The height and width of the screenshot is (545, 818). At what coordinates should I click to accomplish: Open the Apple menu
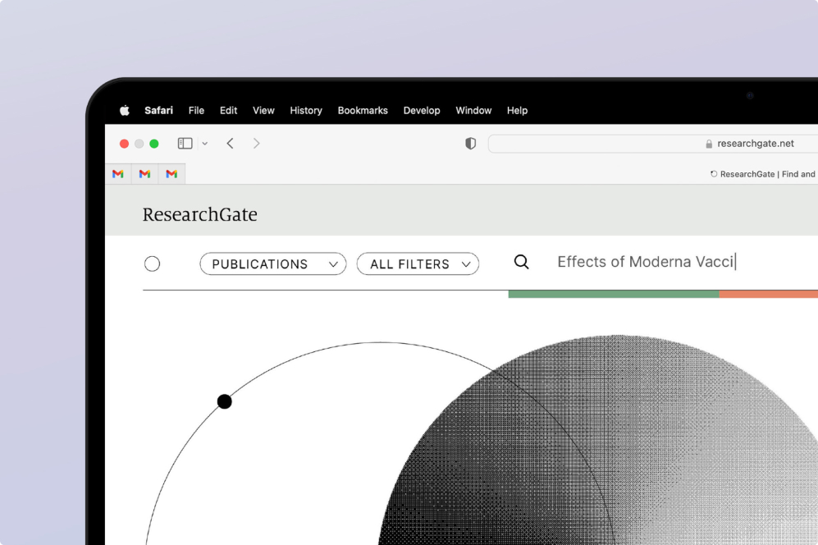(x=124, y=110)
